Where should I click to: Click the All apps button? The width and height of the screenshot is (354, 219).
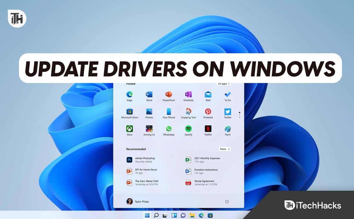[224, 84]
